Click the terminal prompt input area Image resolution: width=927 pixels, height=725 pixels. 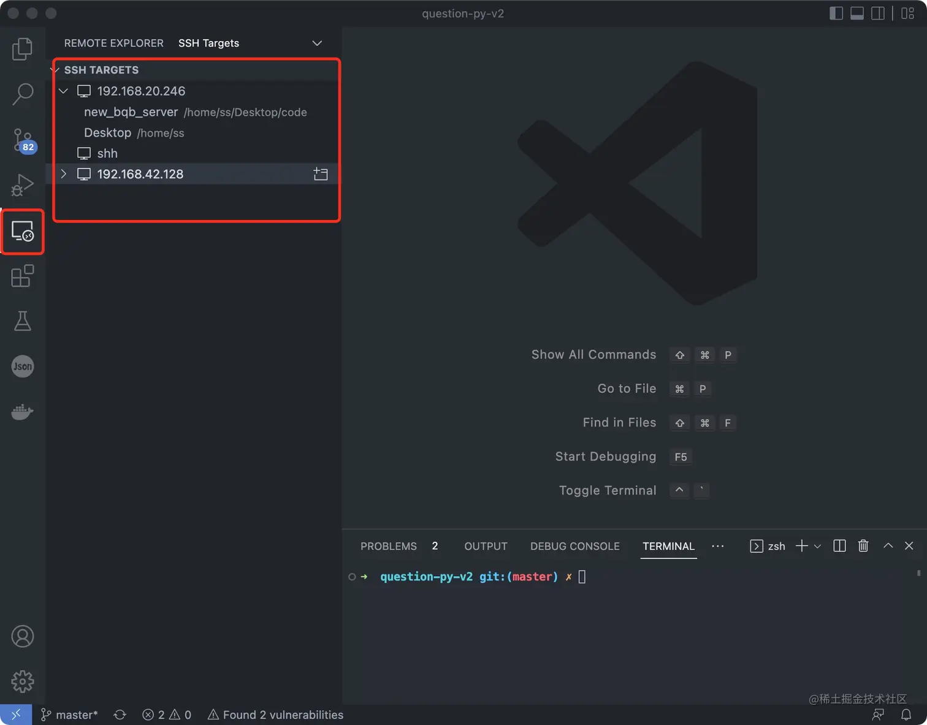pyautogui.click(x=582, y=577)
